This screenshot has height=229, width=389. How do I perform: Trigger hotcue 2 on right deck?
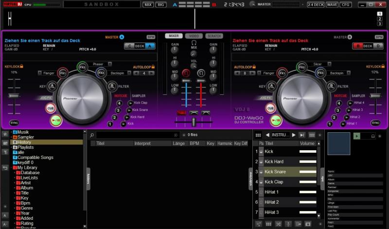pos(334,118)
